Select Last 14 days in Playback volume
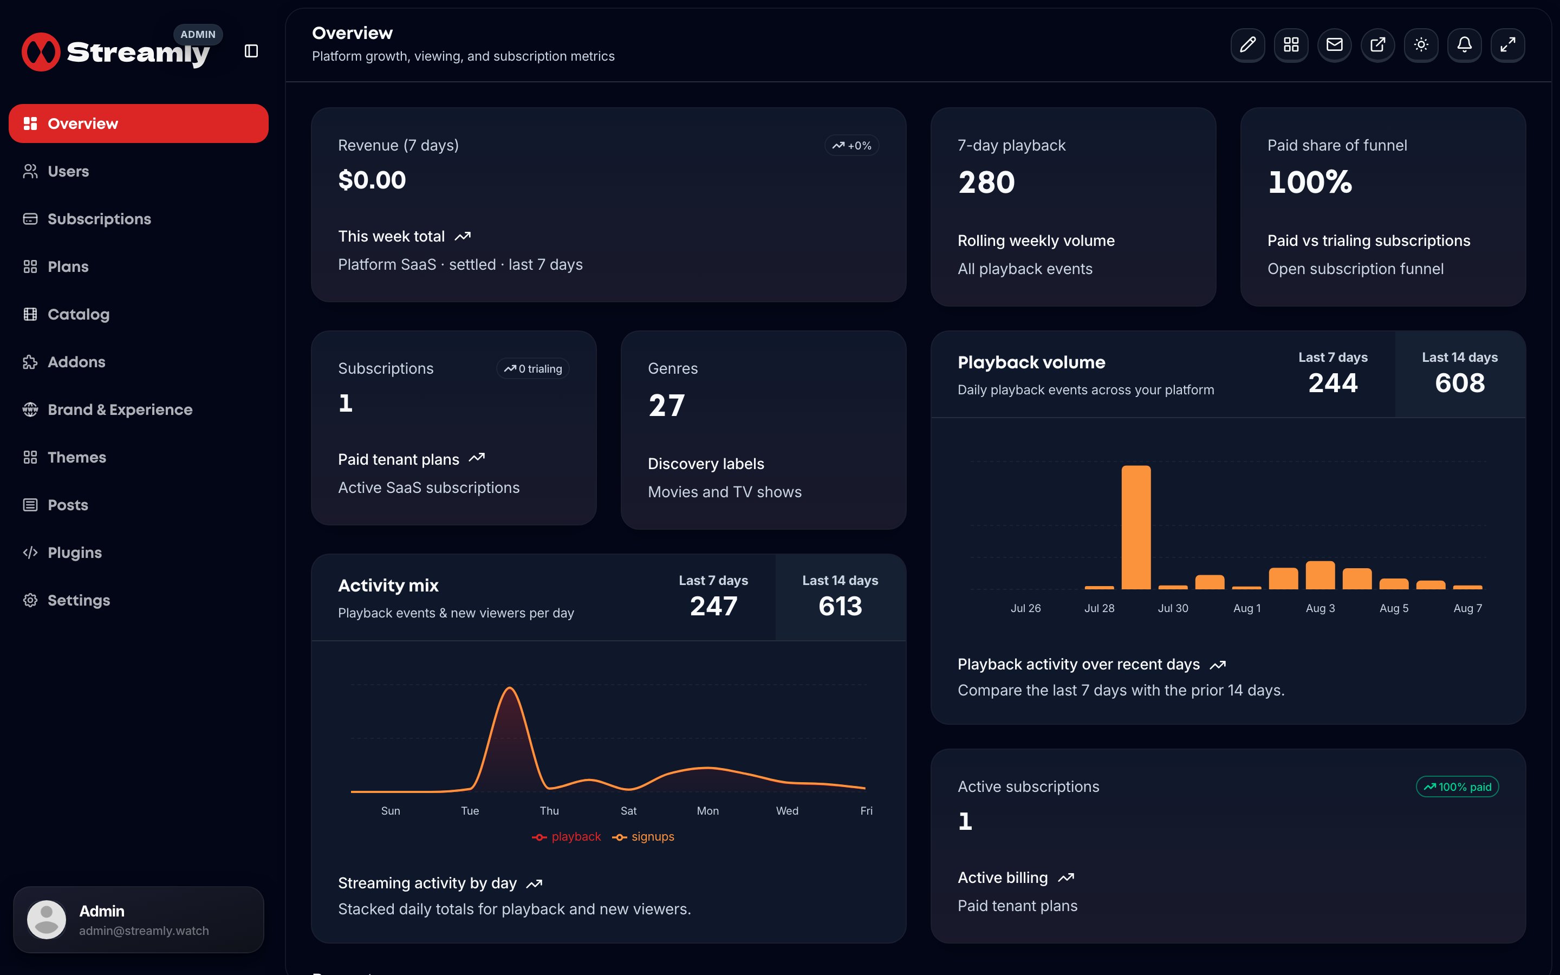 [1460, 374]
